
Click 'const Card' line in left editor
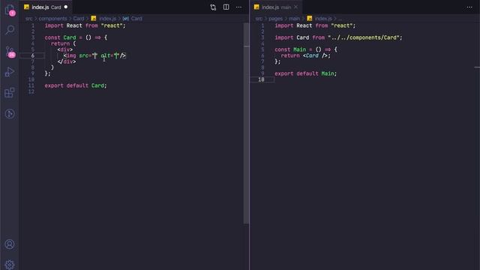[76, 37]
